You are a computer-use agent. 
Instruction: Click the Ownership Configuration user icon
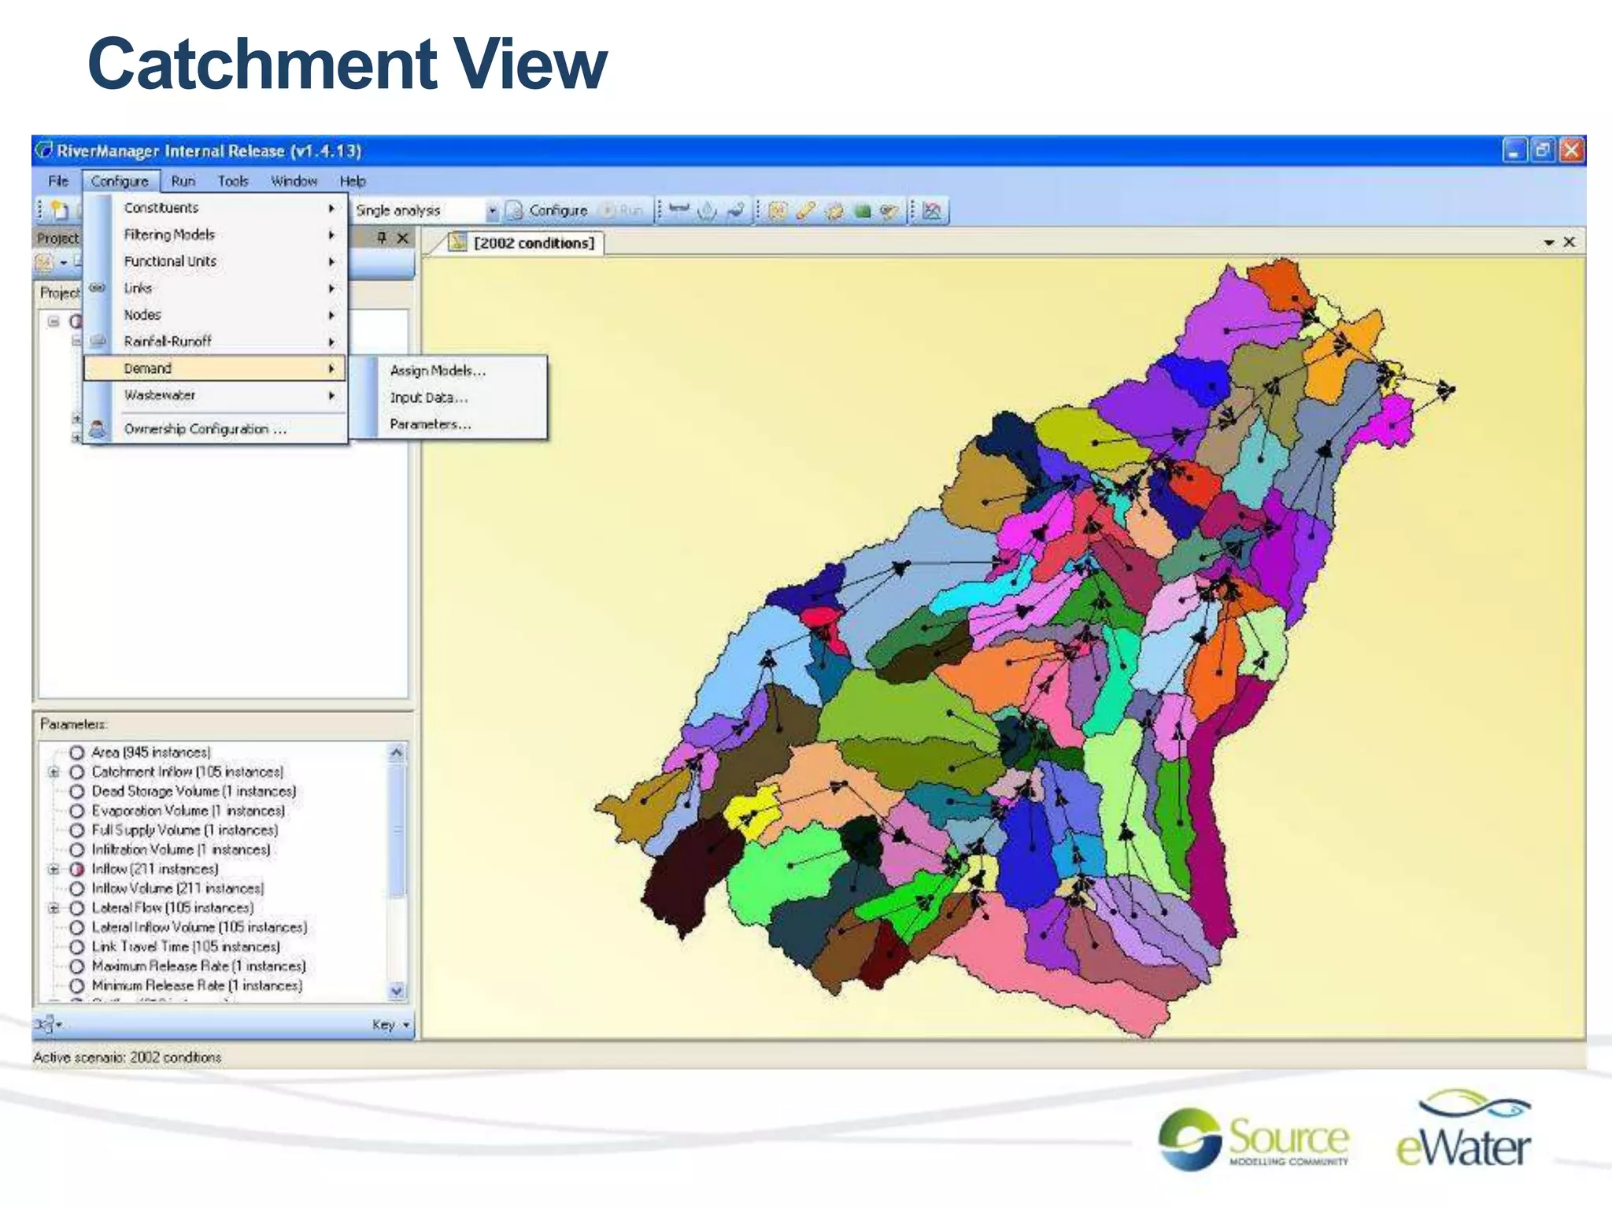(x=98, y=429)
